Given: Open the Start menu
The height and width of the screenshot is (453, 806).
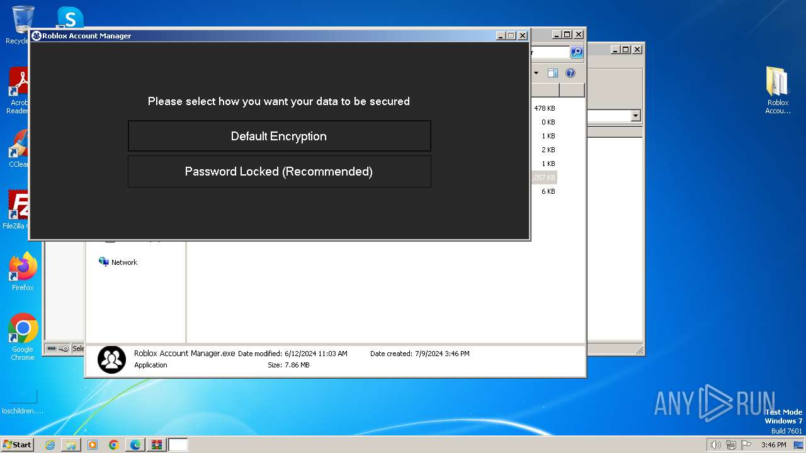Looking at the screenshot, I should point(17,445).
